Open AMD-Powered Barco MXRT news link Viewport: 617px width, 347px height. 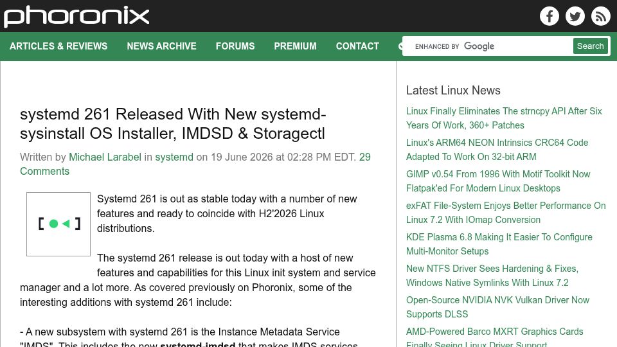pyautogui.click(x=494, y=337)
